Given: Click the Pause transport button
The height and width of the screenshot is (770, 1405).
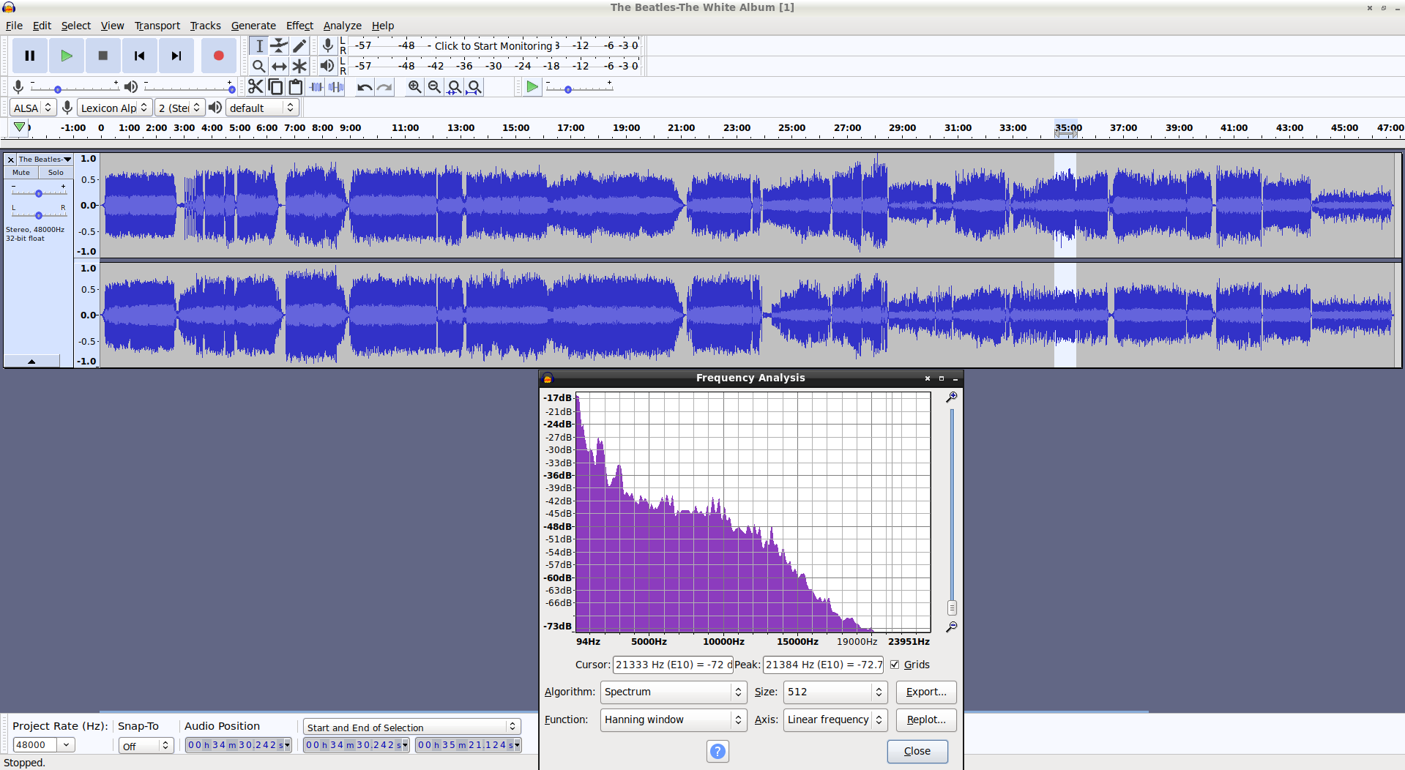Looking at the screenshot, I should tap(30, 56).
